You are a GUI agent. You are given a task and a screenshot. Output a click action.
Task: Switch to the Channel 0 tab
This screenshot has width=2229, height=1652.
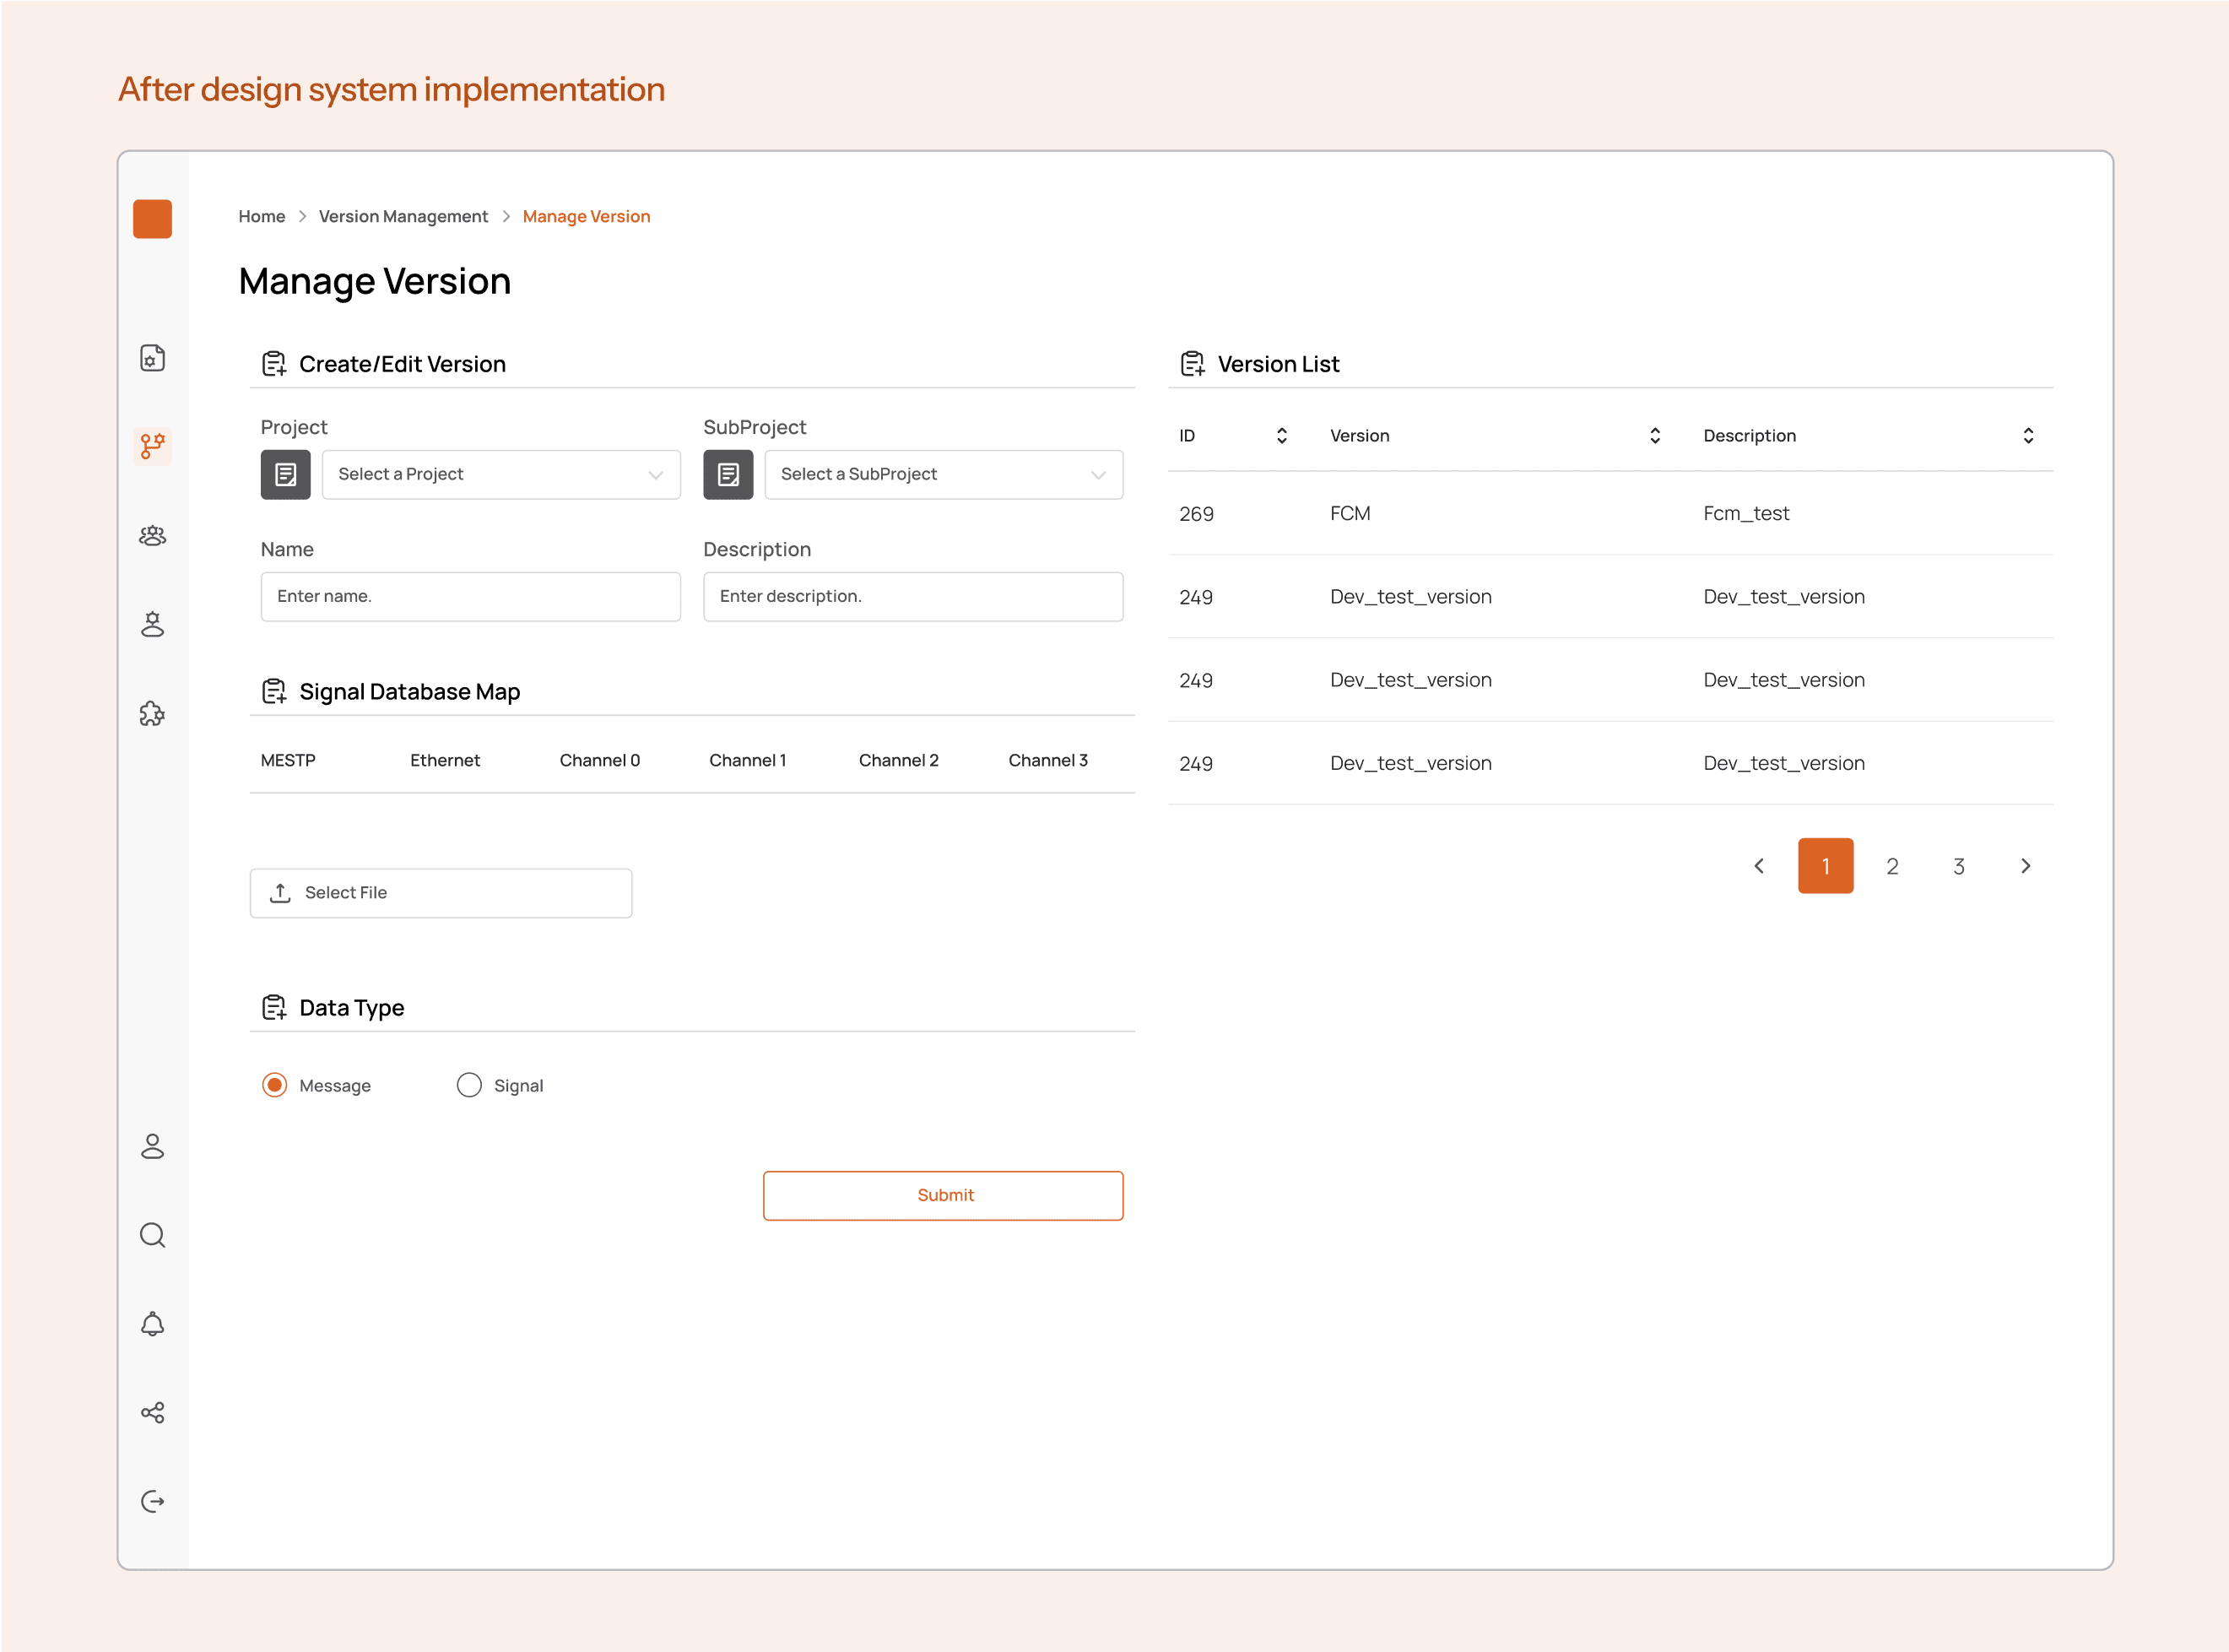coord(600,760)
